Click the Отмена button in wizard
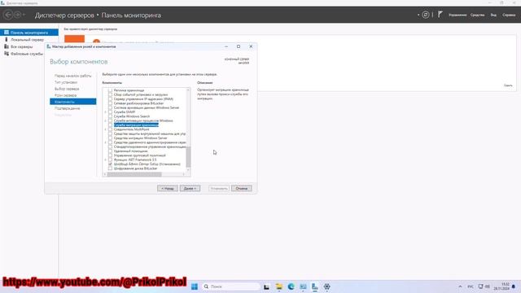The height and width of the screenshot is (293, 521). [242, 188]
